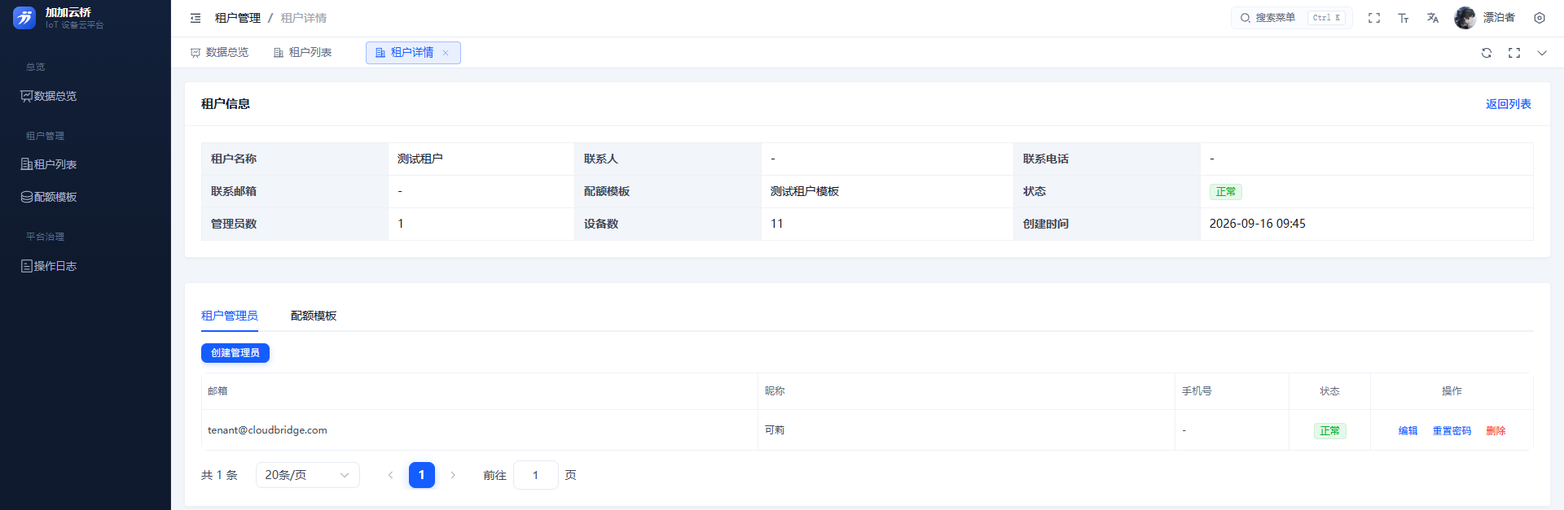Click the 创建管理员 button
The height and width of the screenshot is (510, 1564).
(235, 353)
